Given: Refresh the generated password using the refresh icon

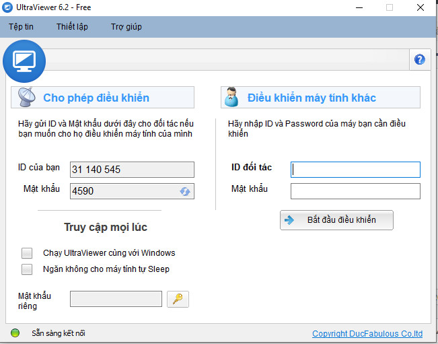Looking at the screenshot, I should pyautogui.click(x=185, y=191).
